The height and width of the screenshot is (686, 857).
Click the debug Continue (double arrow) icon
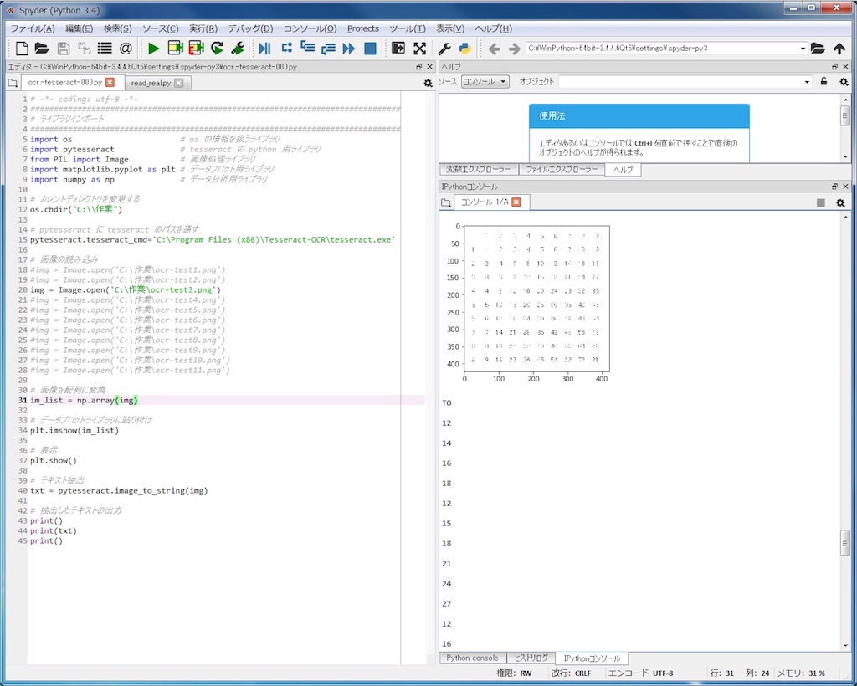(x=349, y=49)
